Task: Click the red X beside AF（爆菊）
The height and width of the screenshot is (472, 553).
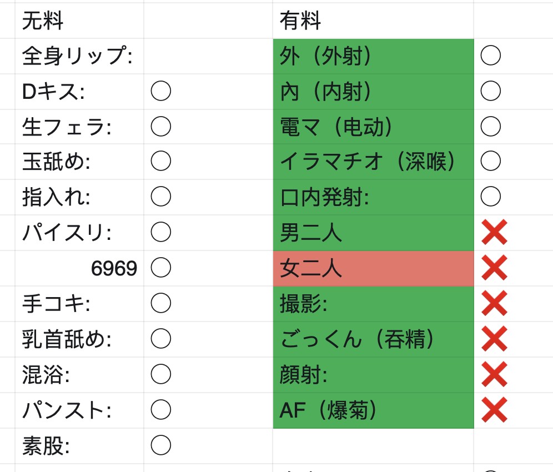Action: pyautogui.click(x=495, y=410)
